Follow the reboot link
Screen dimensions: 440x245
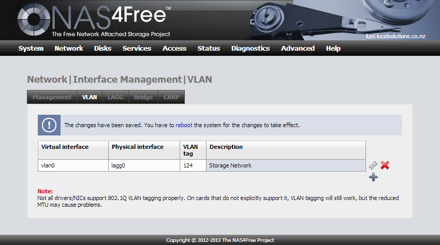(x=184, y=125)
